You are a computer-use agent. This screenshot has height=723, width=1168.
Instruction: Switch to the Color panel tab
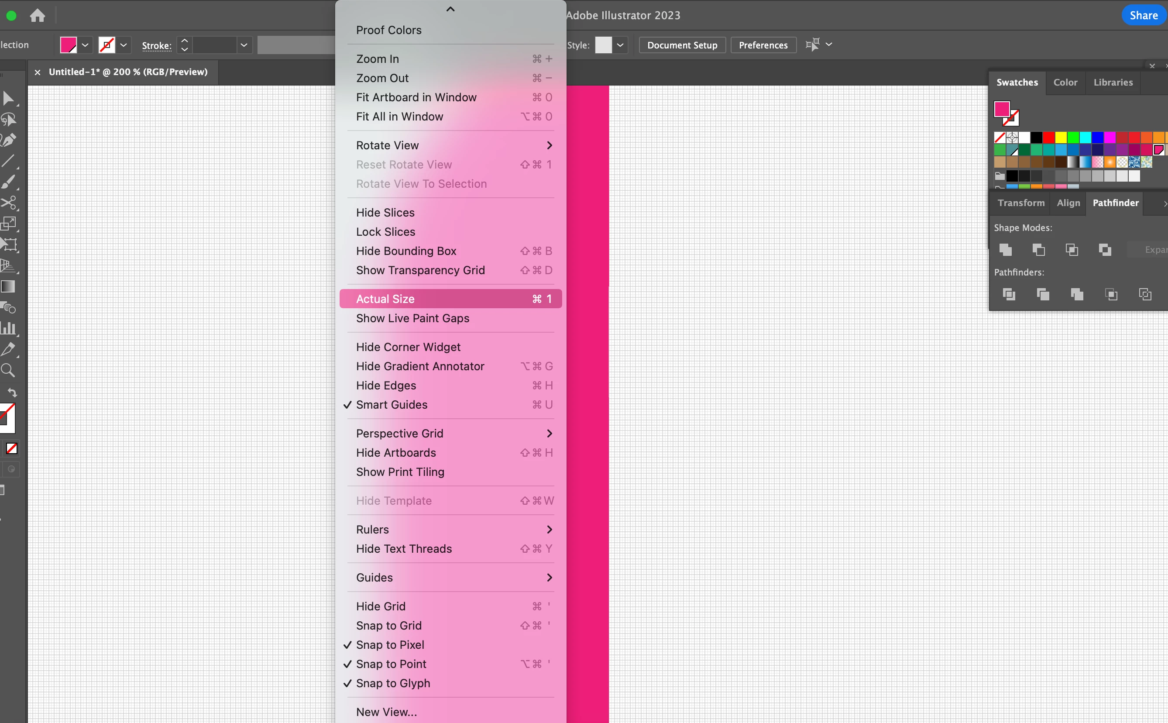[1065, 82]
